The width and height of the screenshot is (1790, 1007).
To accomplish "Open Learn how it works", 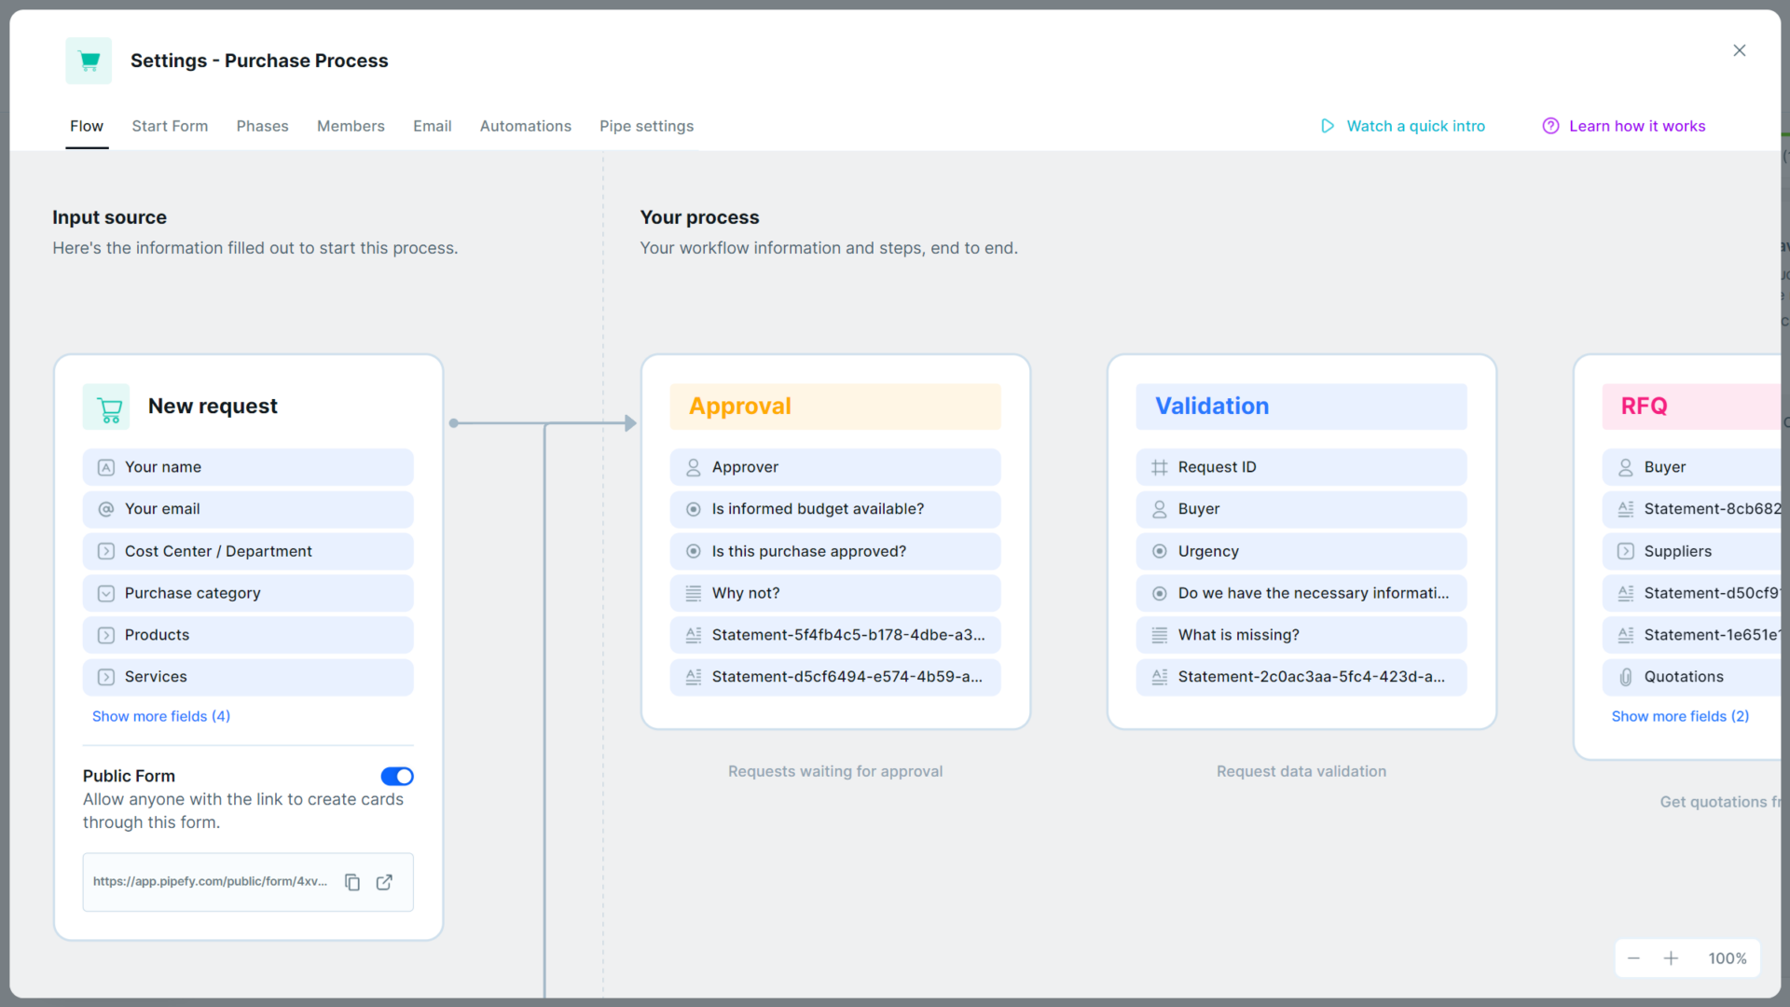I will tap(1638, 126).
